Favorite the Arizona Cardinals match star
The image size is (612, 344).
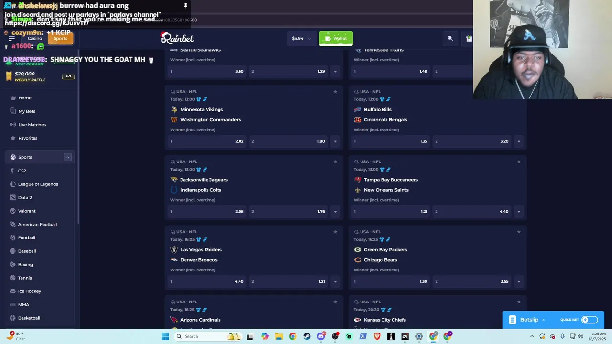pyautogui.click(x=335, y=302)
